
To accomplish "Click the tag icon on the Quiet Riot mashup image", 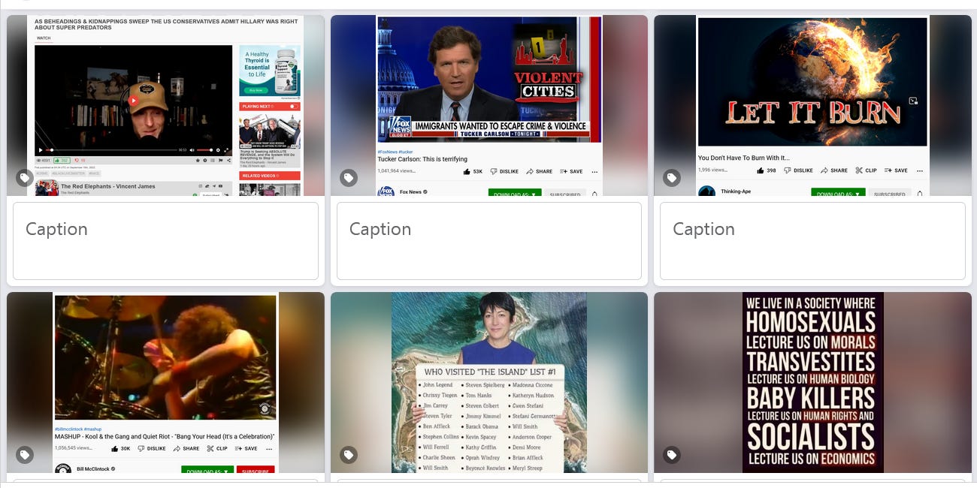I will pyautogui.click(x=25, y=455).
